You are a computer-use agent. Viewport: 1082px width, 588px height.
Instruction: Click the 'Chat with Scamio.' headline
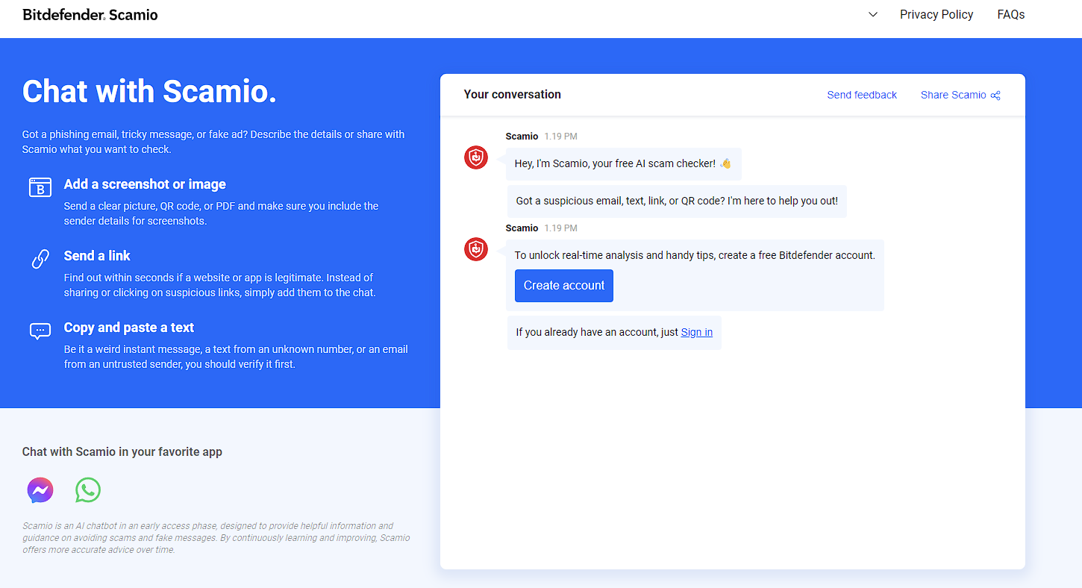point(149,91)
